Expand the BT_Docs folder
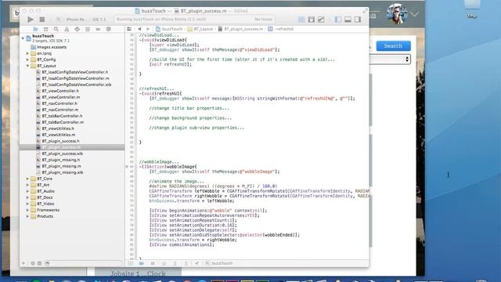The width and height of the screenshot is (501, 282). [28, 197]
